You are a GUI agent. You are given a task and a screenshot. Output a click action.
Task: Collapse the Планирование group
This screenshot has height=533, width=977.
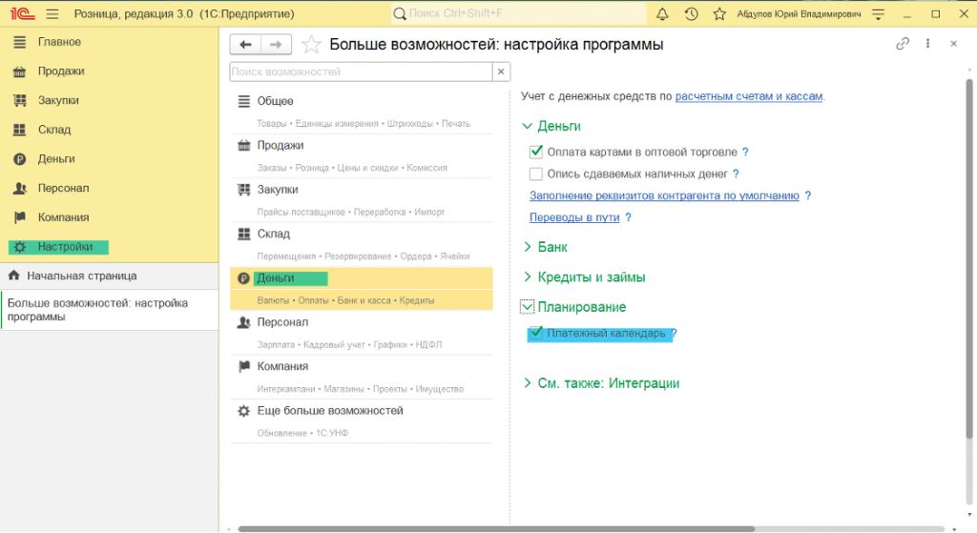coord(527,307)
